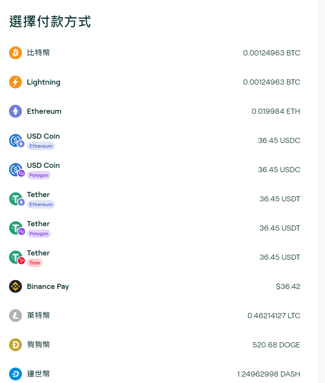Select Ethereum payment row
This screenshot has width=325, height=383.
click(44, 111)
